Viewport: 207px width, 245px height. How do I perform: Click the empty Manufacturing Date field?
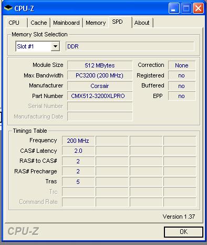tap(100, 116)
